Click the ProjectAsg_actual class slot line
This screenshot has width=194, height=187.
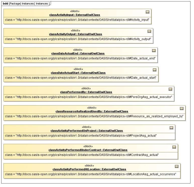(x=81, y=136)
